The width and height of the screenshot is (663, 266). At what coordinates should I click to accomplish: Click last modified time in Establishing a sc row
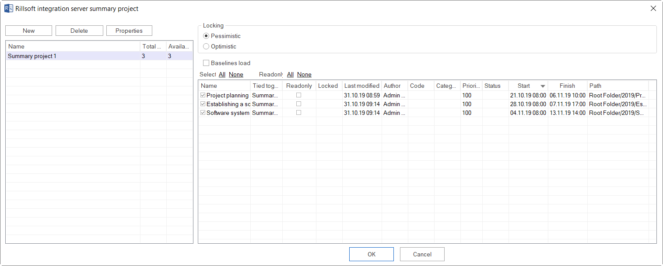coord(361,104)
